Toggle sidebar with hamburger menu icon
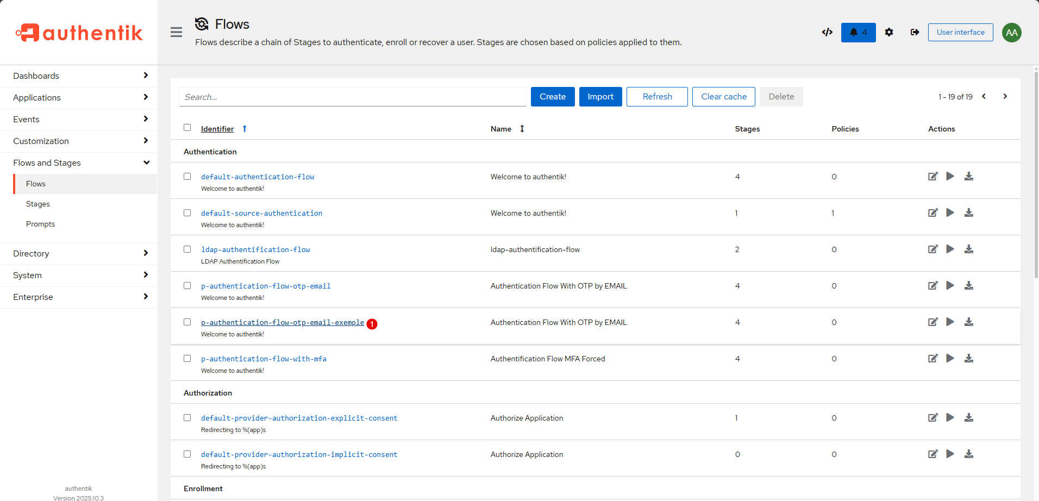The height and width of the screenshot is (501, 1039). 176,33
